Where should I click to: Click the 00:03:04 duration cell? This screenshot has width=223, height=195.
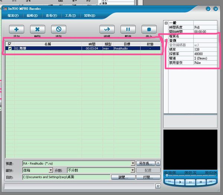coord(92,48)
